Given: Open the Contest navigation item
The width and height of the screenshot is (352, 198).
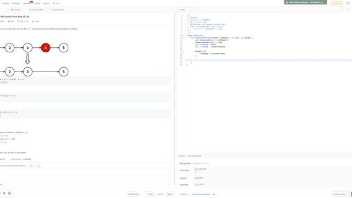Looking at the screenshot, I should click(x=37, y=3).
